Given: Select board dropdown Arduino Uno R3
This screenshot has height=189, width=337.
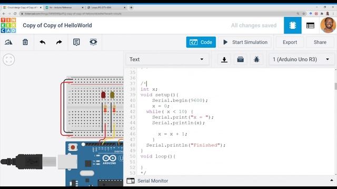Looking at the screenshot, I should tap(301, 59).
